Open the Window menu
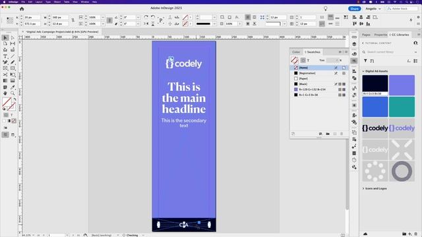Screen dimensions: 422x237 pos(85,2)
